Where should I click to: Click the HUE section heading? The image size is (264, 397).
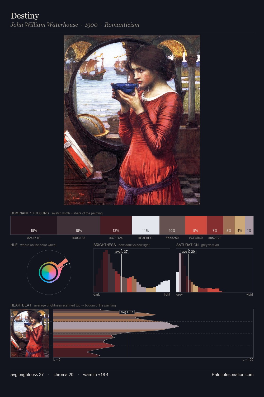pos(14,245)
